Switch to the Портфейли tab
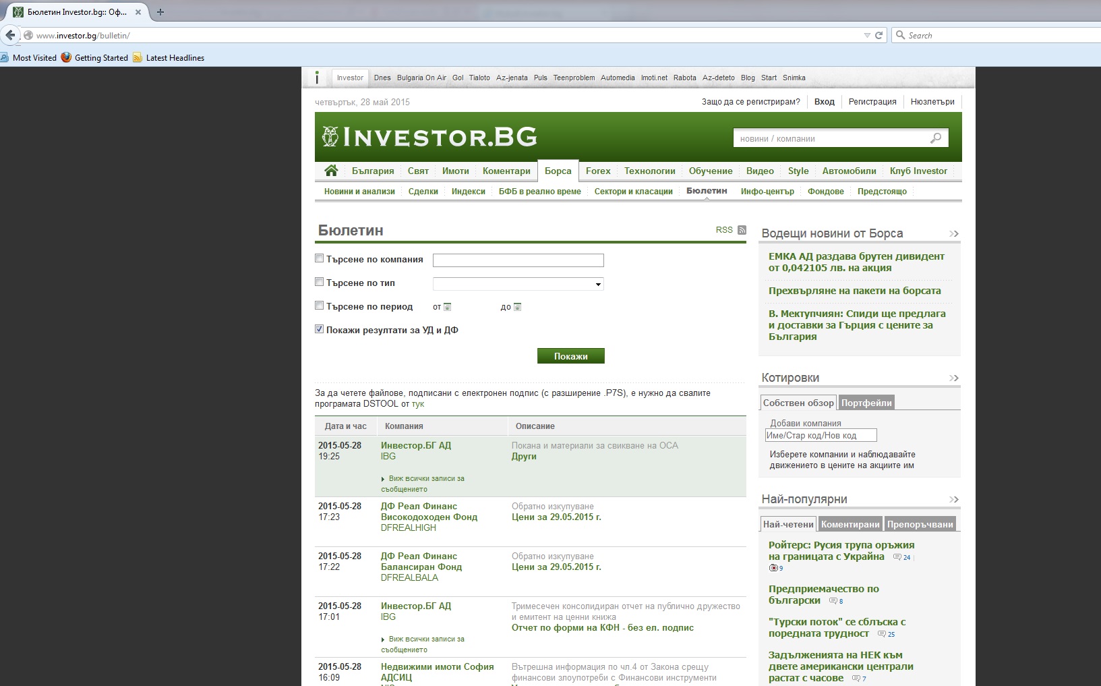The width and height of the screenshot is (1101, 686). [x=866, y=403]
